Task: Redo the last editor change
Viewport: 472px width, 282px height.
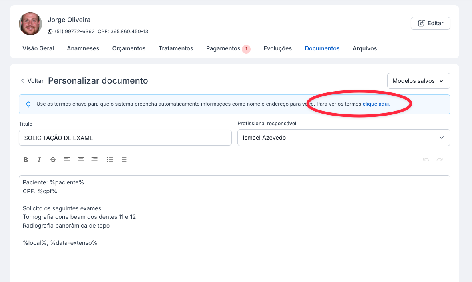Action: coord(440,160)
